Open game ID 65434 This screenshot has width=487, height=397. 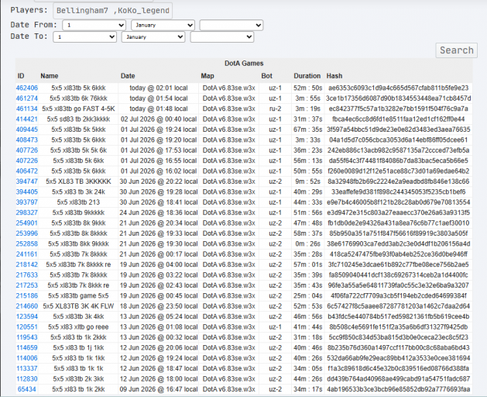(x=26, y=389)
